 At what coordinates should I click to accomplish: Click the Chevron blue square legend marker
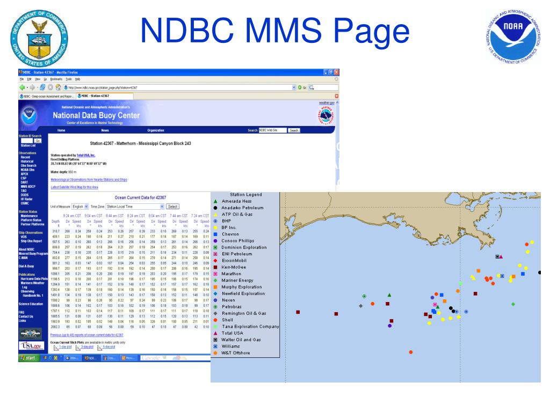coord(215,234)
